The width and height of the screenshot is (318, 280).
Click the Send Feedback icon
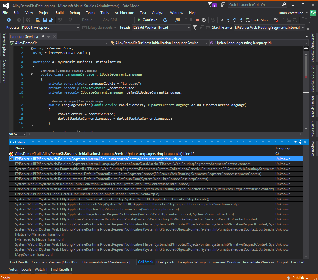[x=223, y=4]
